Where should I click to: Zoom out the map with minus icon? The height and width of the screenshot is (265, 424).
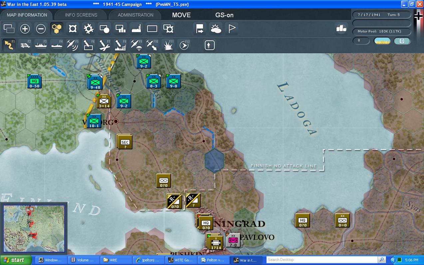pos(41,29)
